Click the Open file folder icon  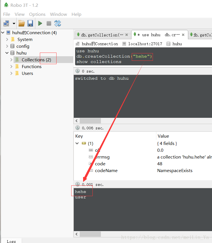click(21, 23)
